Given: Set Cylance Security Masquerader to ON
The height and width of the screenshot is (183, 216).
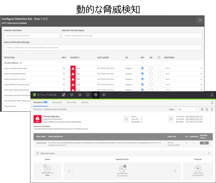Looking at the screenshot, I should 151,68.
